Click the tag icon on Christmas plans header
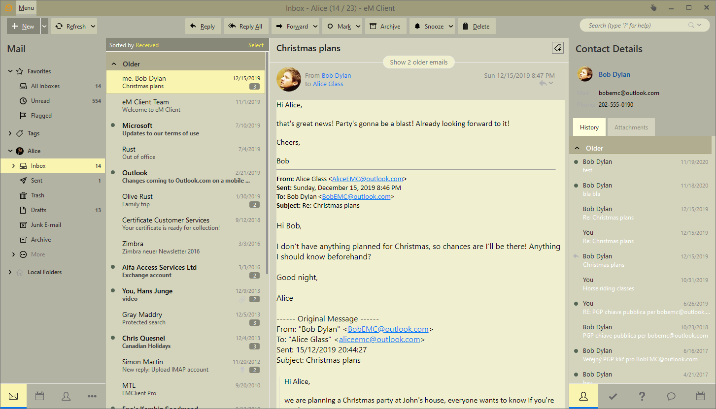Image resolution: width=716 pixels, height=409 pixels. 557,48
